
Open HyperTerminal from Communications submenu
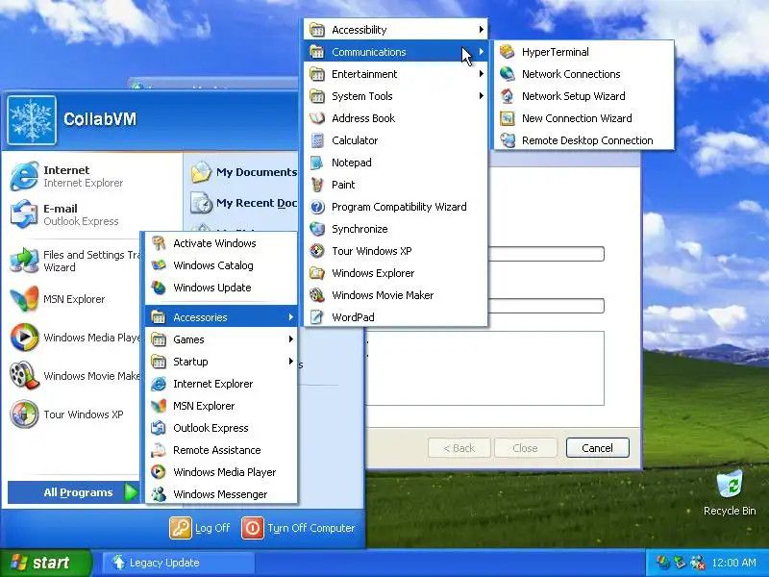pyautogui.click(x=583, y=52)
